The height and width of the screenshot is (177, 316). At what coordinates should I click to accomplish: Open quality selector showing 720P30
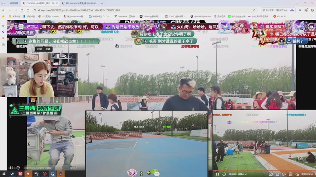pyautogui.click(x=307, y=174)
